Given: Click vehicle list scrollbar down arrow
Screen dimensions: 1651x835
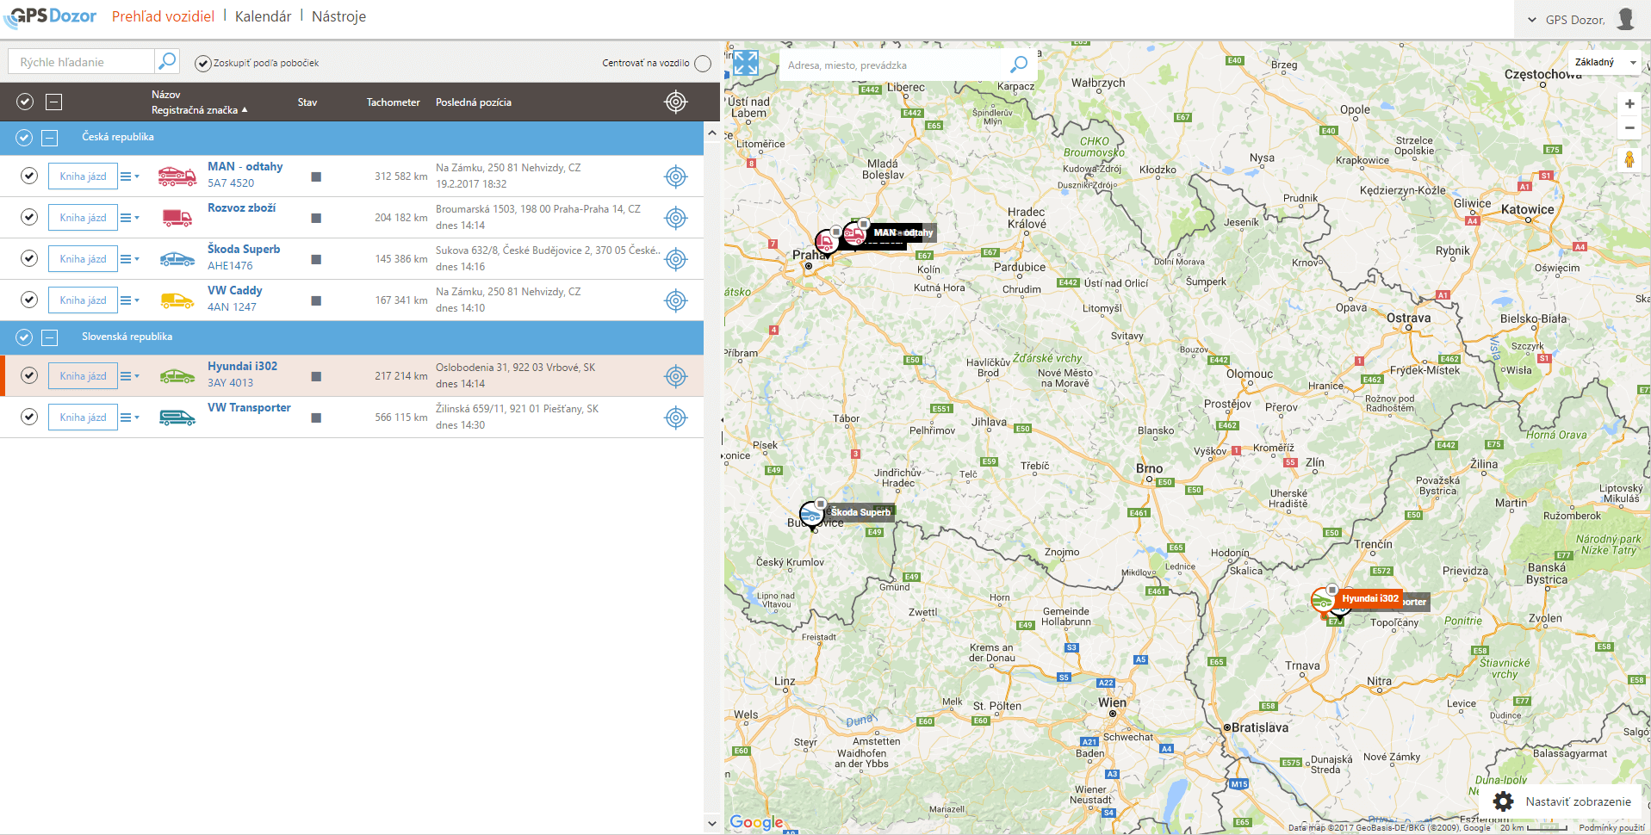Looking at the screenshot, I should (711, 823).
